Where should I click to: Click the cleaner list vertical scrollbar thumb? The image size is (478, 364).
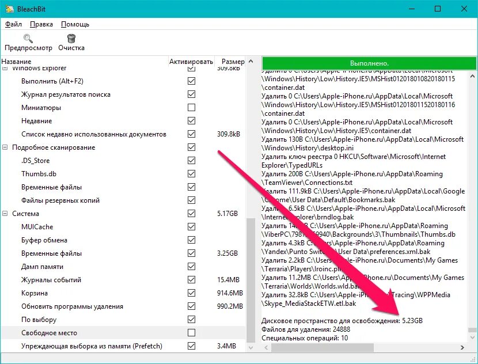[251, 280]
